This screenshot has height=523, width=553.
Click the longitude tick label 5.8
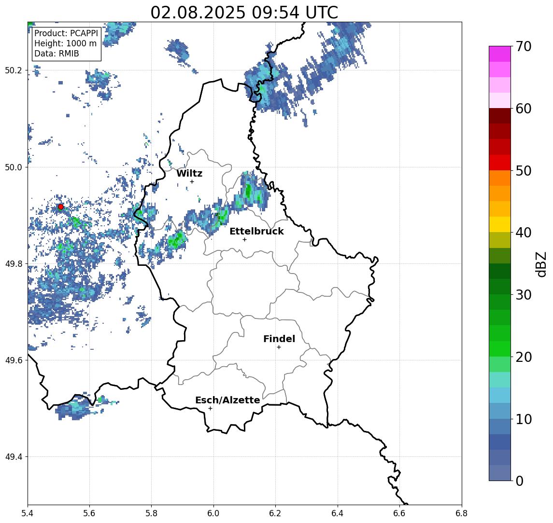(152, 513)
